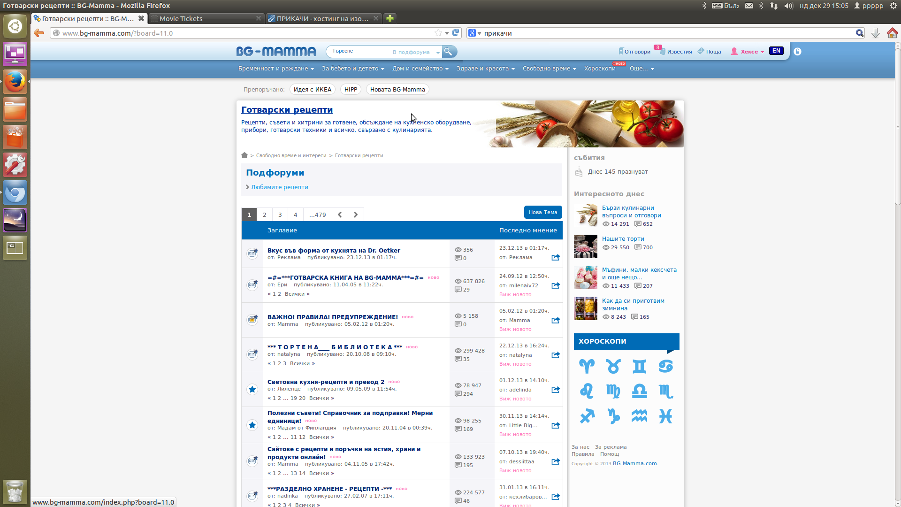Open the Нашите торти link
The width and height of the screenshot is (901, 507).
coord(623,239)
